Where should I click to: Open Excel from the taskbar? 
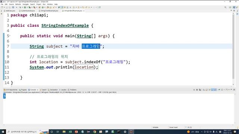pyautogui.click(x=70, y=132)
